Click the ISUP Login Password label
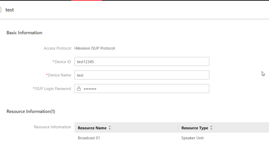 click(53, 89)
